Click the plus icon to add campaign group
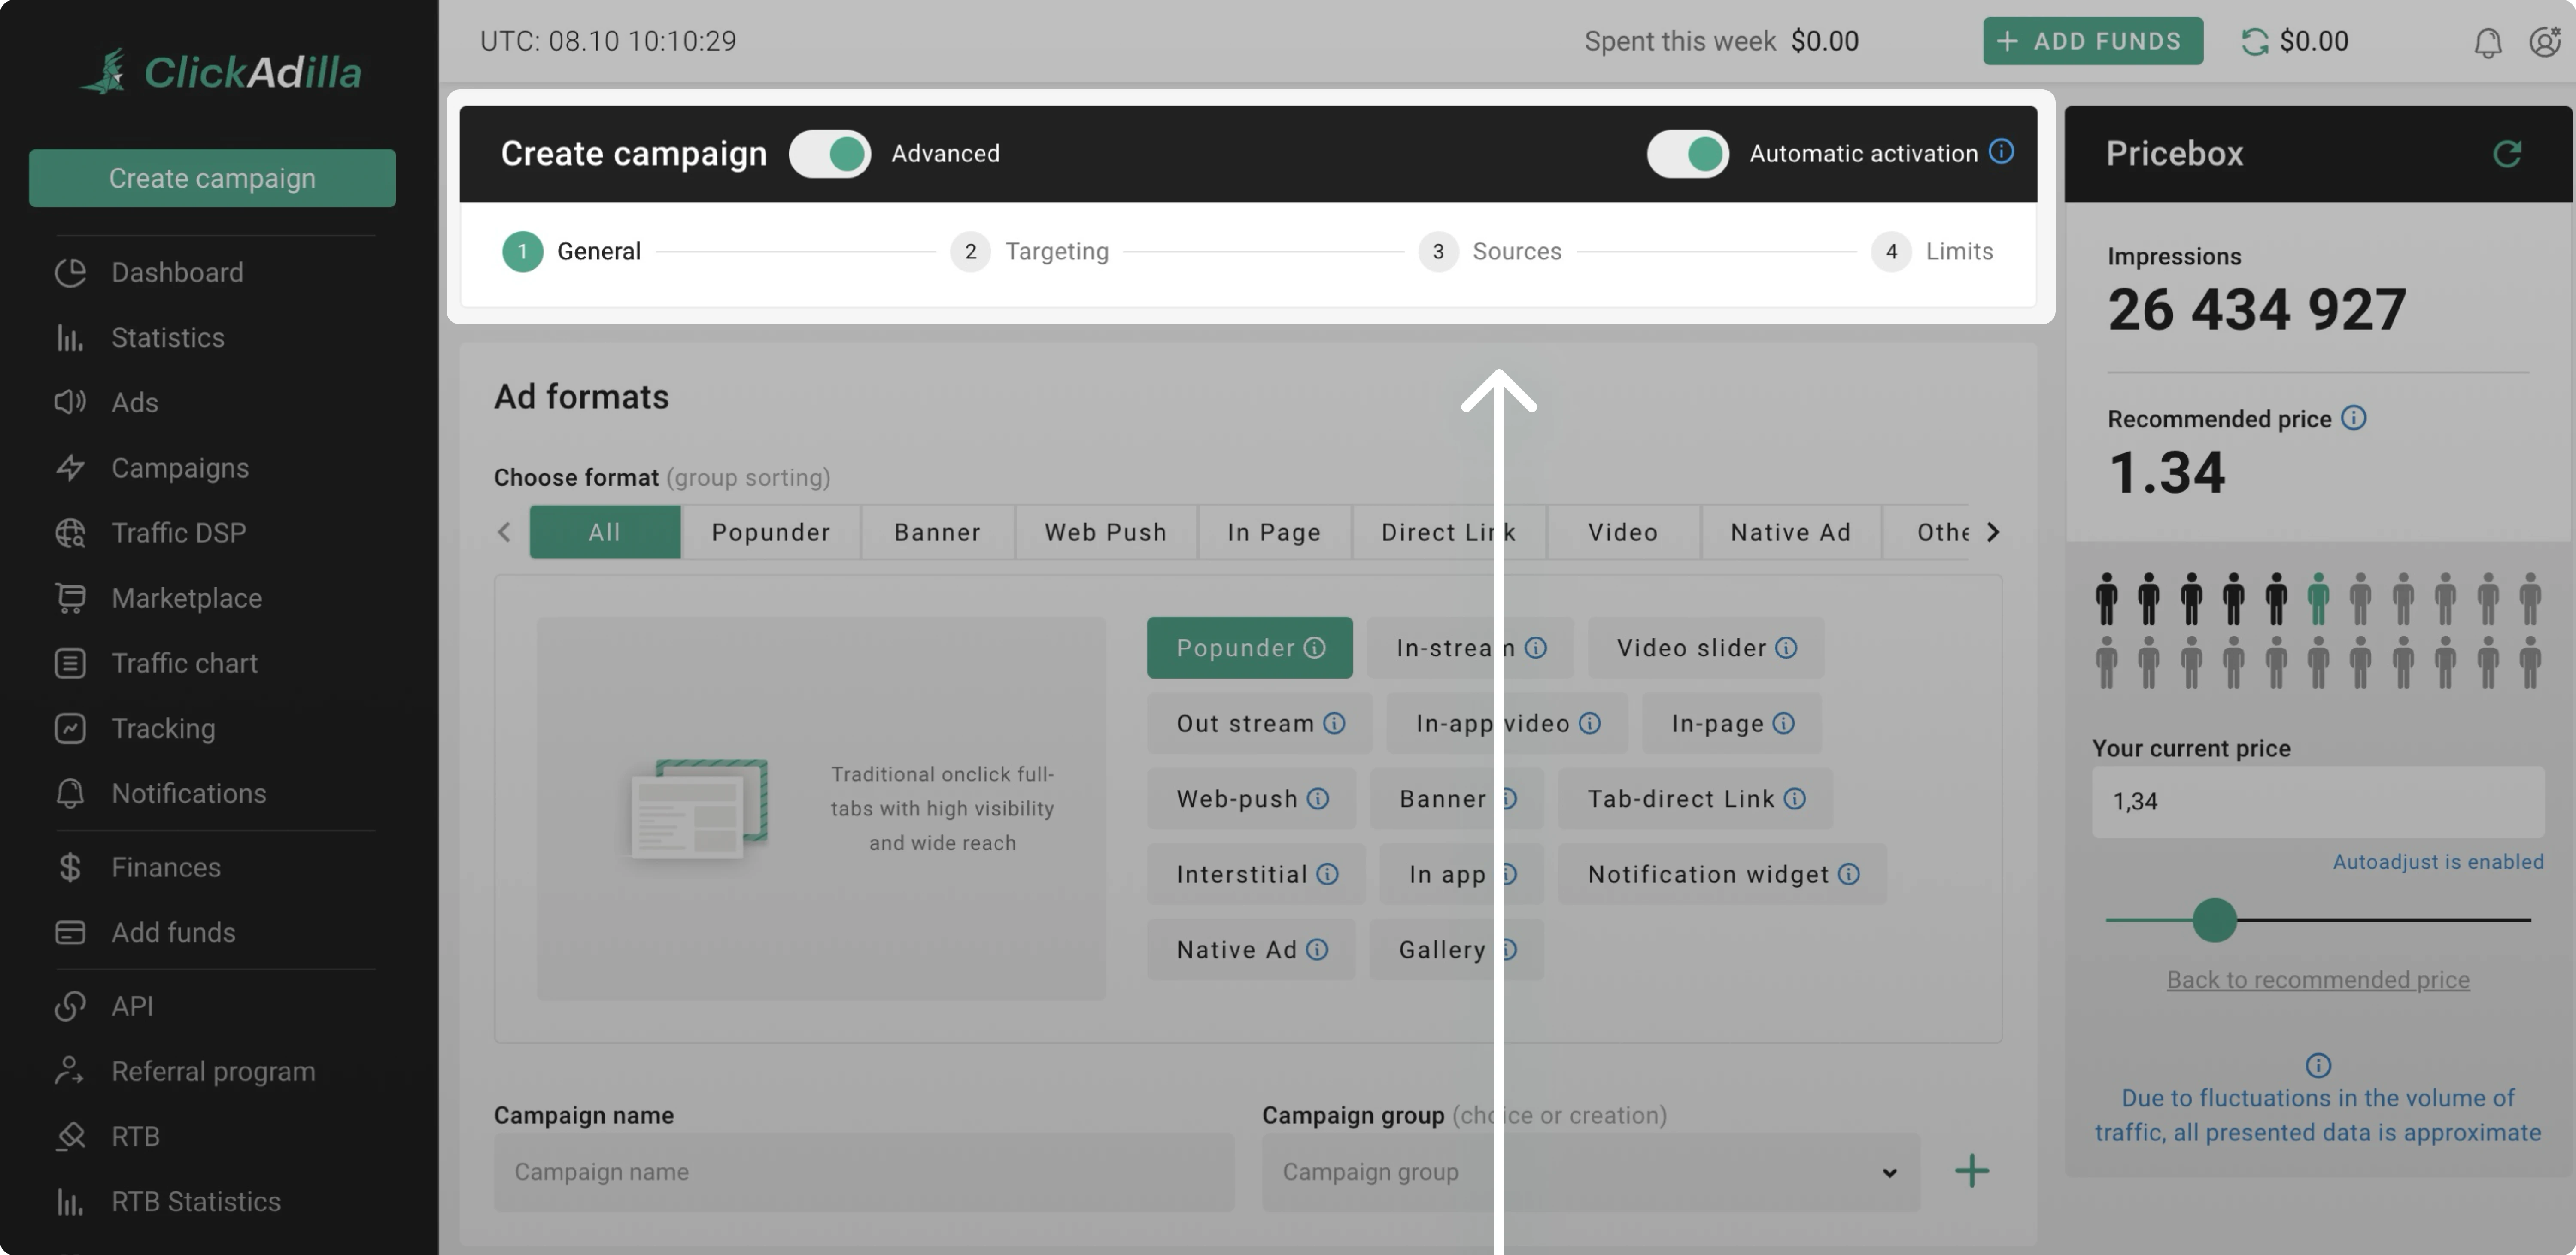 click(x=1971, y=1170)
